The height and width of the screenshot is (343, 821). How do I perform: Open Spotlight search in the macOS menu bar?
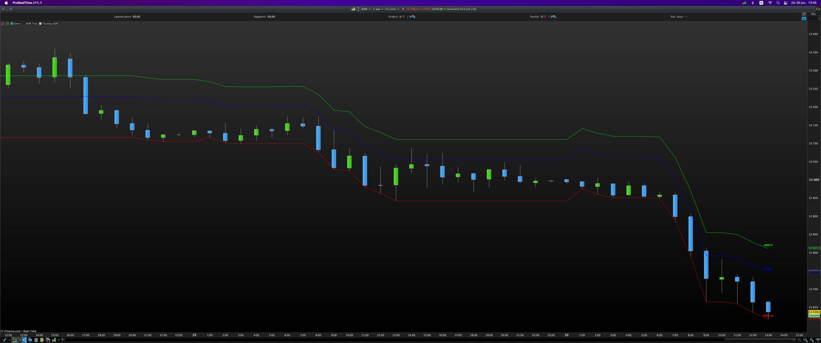(778, 3)
